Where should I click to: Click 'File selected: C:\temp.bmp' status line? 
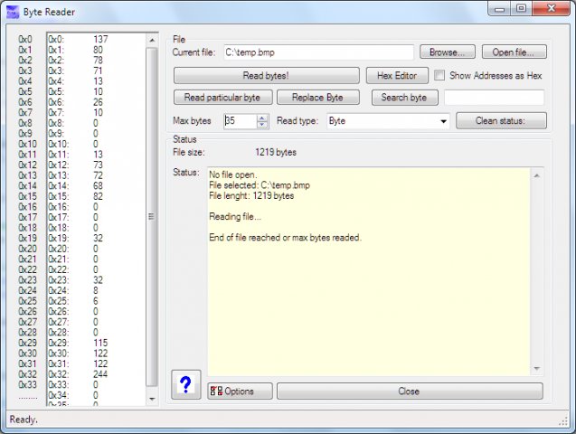point(260,185)
